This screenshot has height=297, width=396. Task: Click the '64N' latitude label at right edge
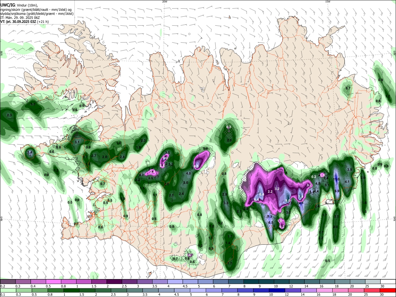394,219
